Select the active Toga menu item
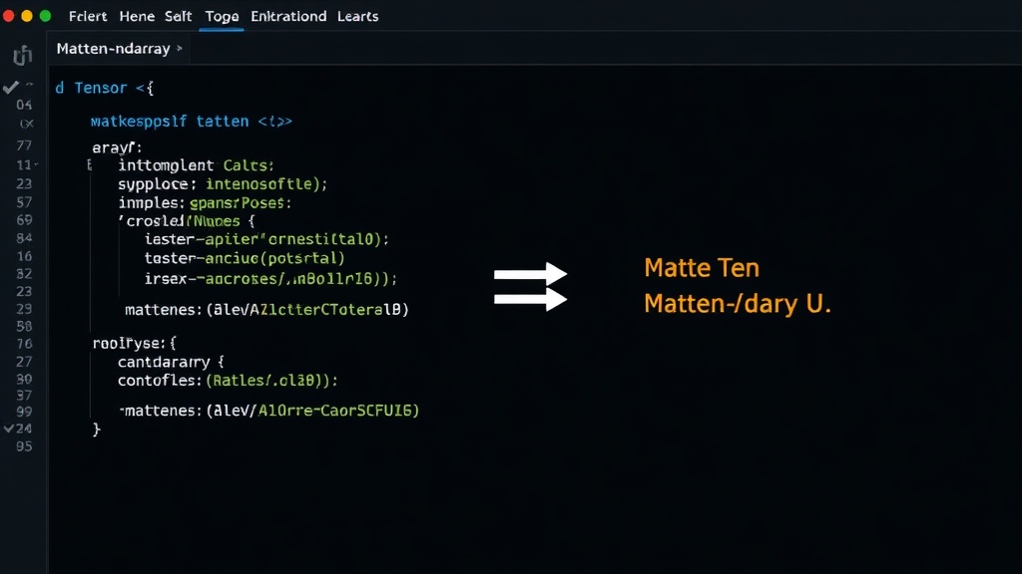Image resolution: width=1022 pixels, height=574 pixels. coord(222,16)
